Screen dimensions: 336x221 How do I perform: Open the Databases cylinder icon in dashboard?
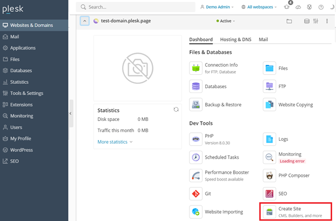pos(195,87)
